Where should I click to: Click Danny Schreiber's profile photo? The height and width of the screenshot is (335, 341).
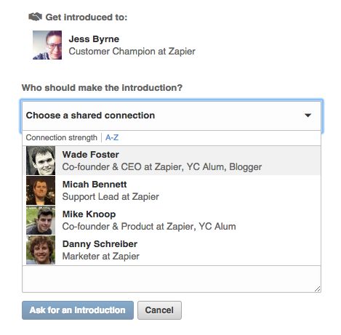pyautogui.click(x=41, y=250)
